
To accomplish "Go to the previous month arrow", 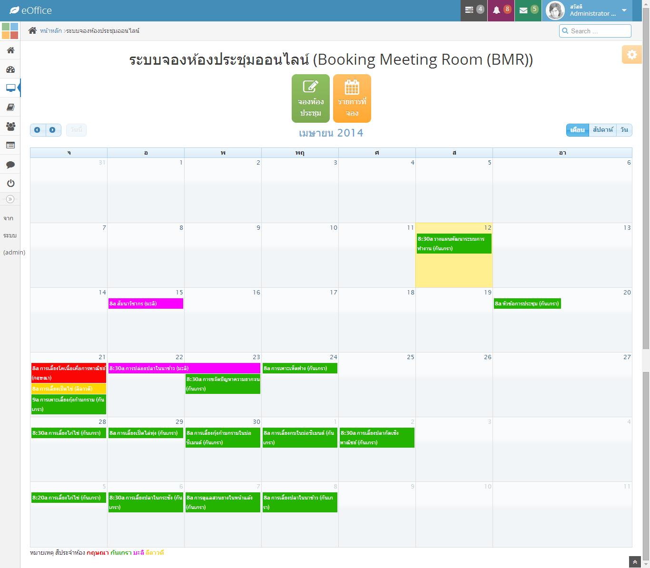I will pyautogui.click(x=38, y=130).
